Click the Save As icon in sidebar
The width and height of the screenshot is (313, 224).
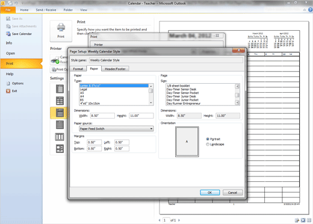tap(8, 19)
